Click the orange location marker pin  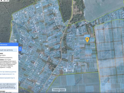pyautogui.click(x=87, y=40)
